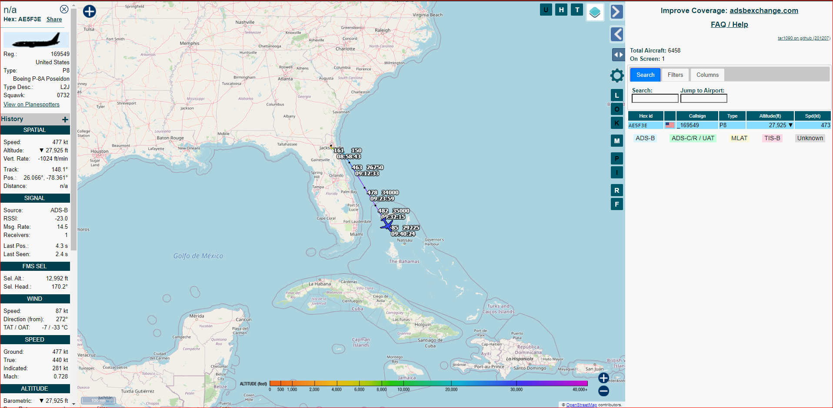
Task: Select the AE5F3E aircraft row
Action: click(x=730, y=125)
